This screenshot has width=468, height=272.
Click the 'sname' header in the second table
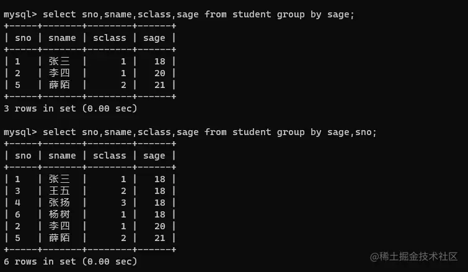point(62,156)
